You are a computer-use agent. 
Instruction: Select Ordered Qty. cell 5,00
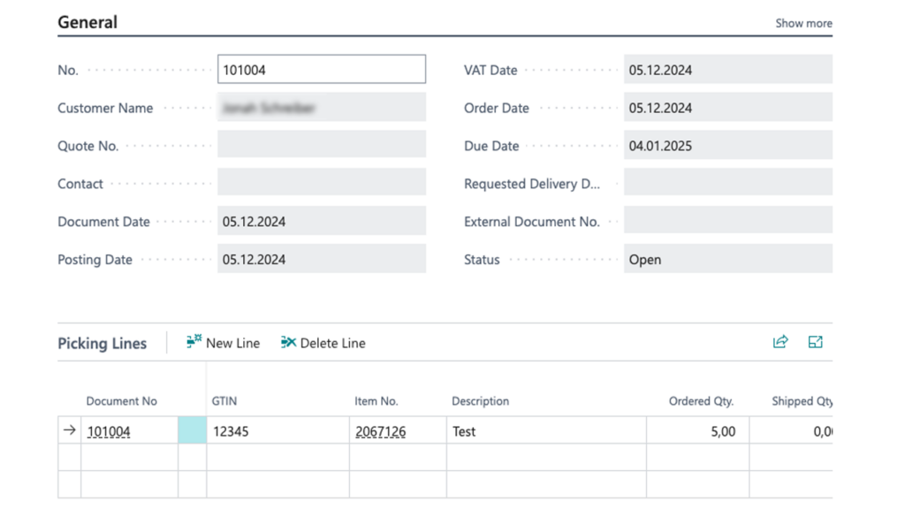point(698,430)
